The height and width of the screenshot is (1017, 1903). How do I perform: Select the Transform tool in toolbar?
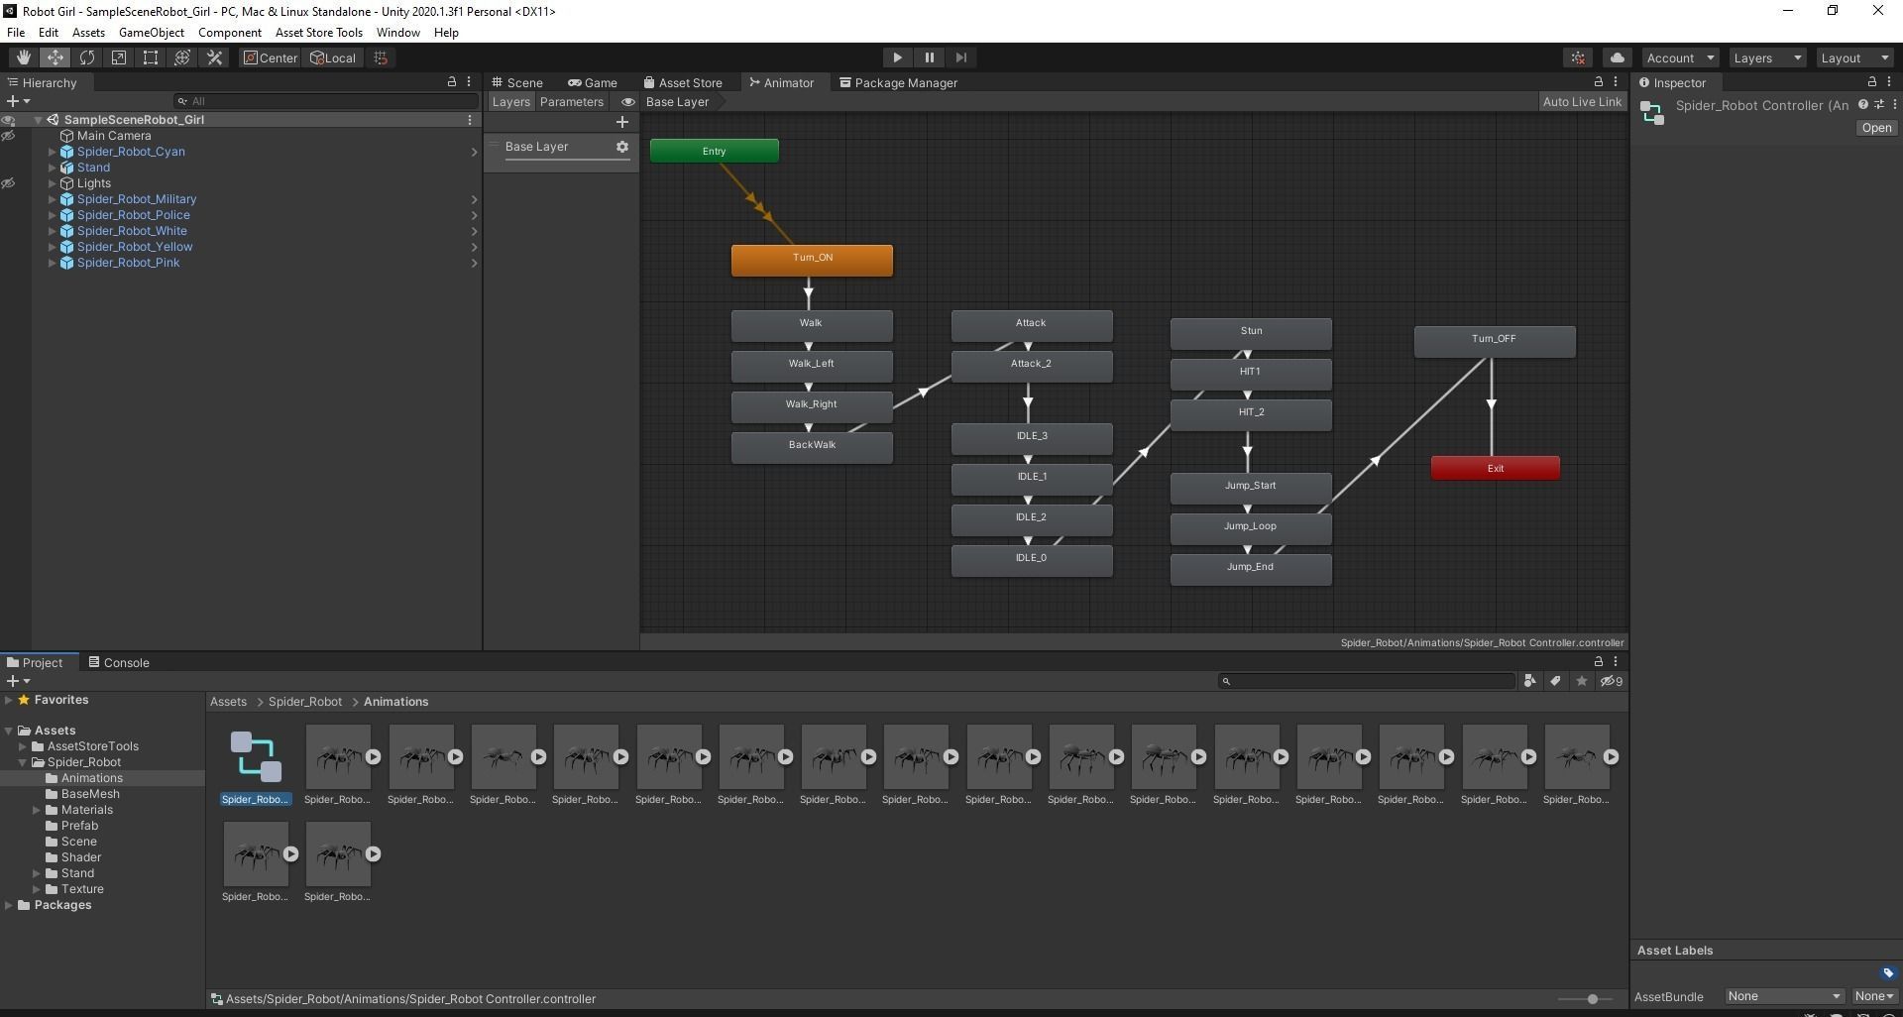182,57
